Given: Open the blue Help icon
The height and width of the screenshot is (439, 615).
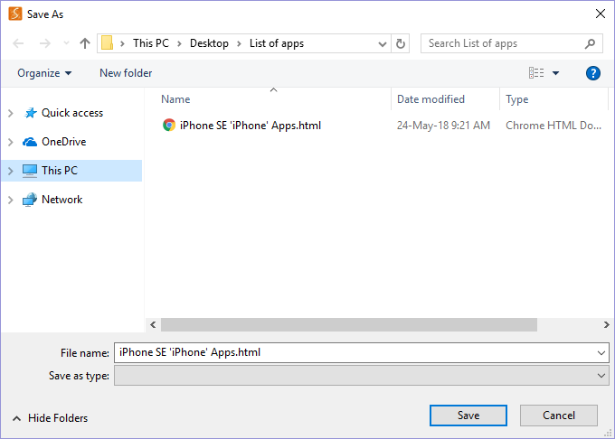Looking at the screenshot, I should (592, 73).
